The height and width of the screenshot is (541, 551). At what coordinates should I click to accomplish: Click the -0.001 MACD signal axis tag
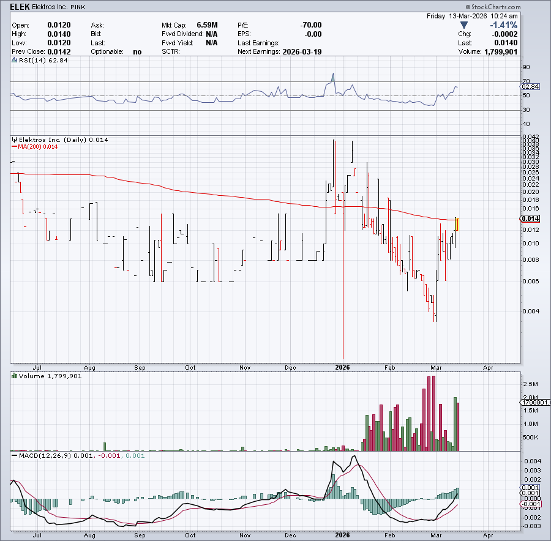530,504
